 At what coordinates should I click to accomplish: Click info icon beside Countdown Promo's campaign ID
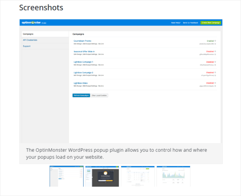pos(215,44)
